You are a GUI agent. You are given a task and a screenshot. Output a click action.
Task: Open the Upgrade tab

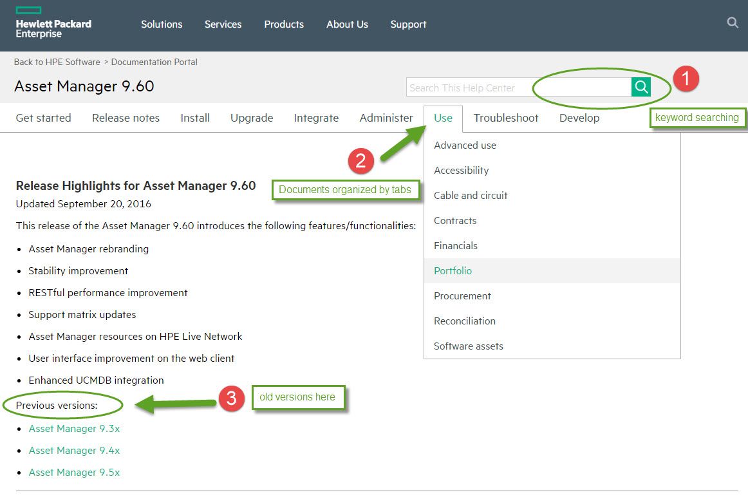(252, 118)
